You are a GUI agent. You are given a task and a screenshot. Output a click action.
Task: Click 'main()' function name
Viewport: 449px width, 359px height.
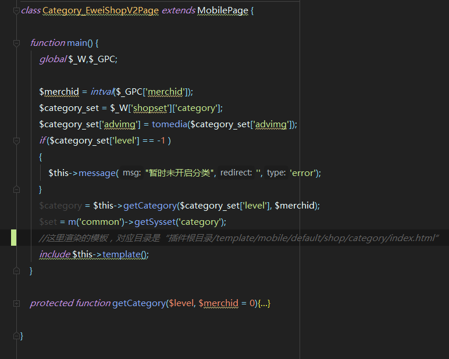(80, 43)
